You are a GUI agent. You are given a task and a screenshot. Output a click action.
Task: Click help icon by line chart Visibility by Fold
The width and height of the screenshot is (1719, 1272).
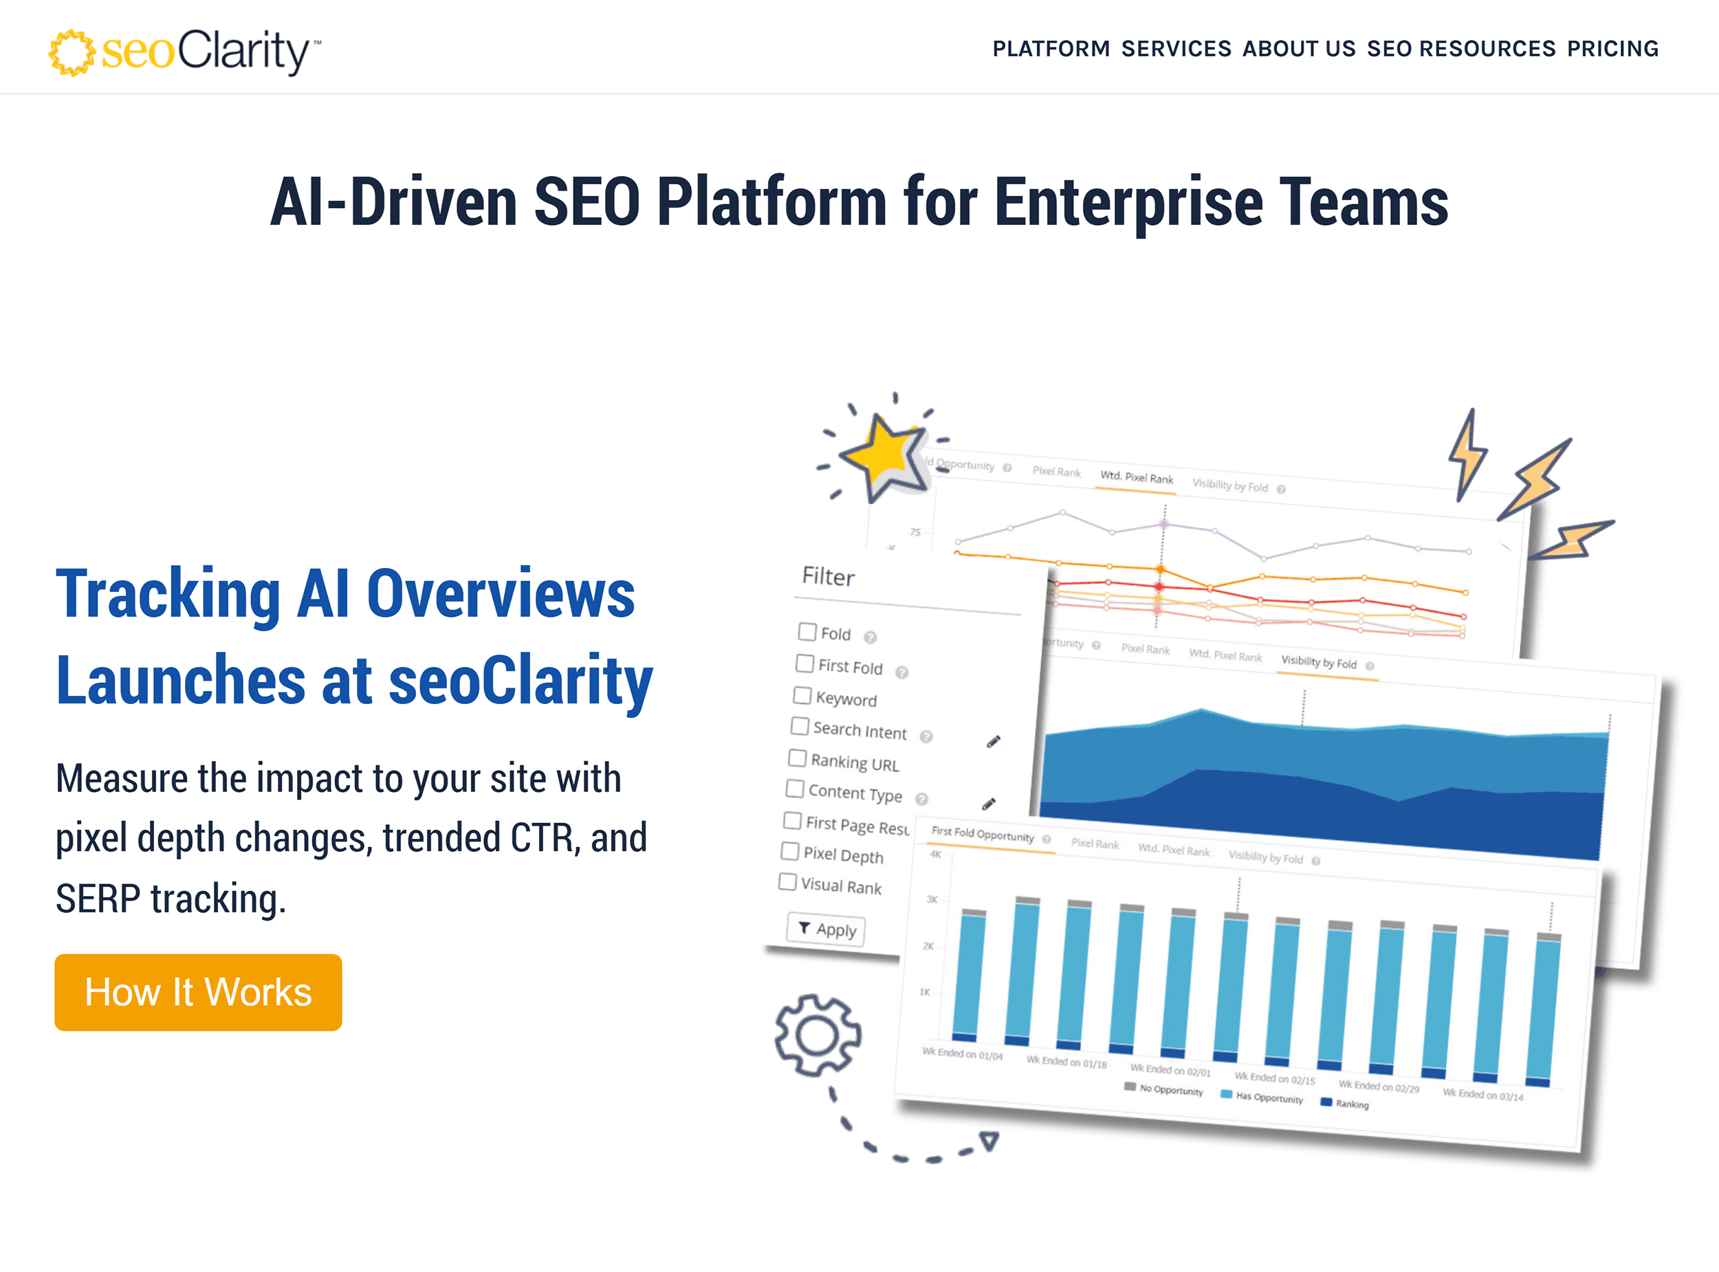point(1281,489)
